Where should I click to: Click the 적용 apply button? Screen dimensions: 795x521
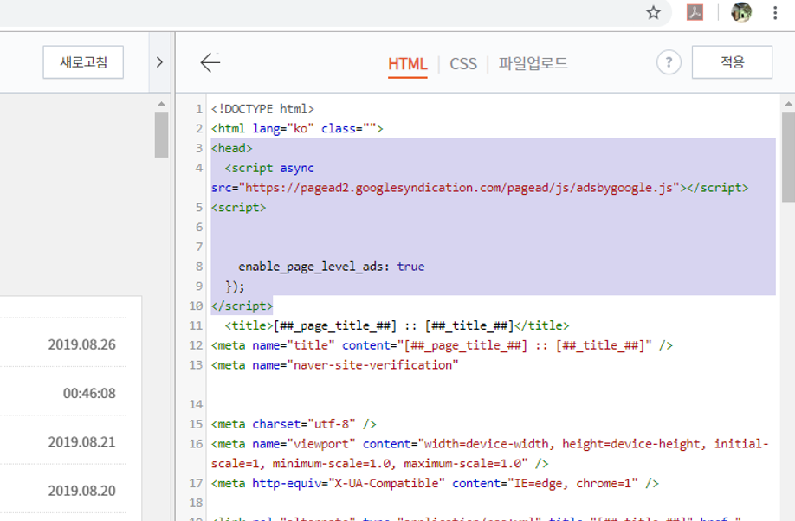click(x=732, y=62)
